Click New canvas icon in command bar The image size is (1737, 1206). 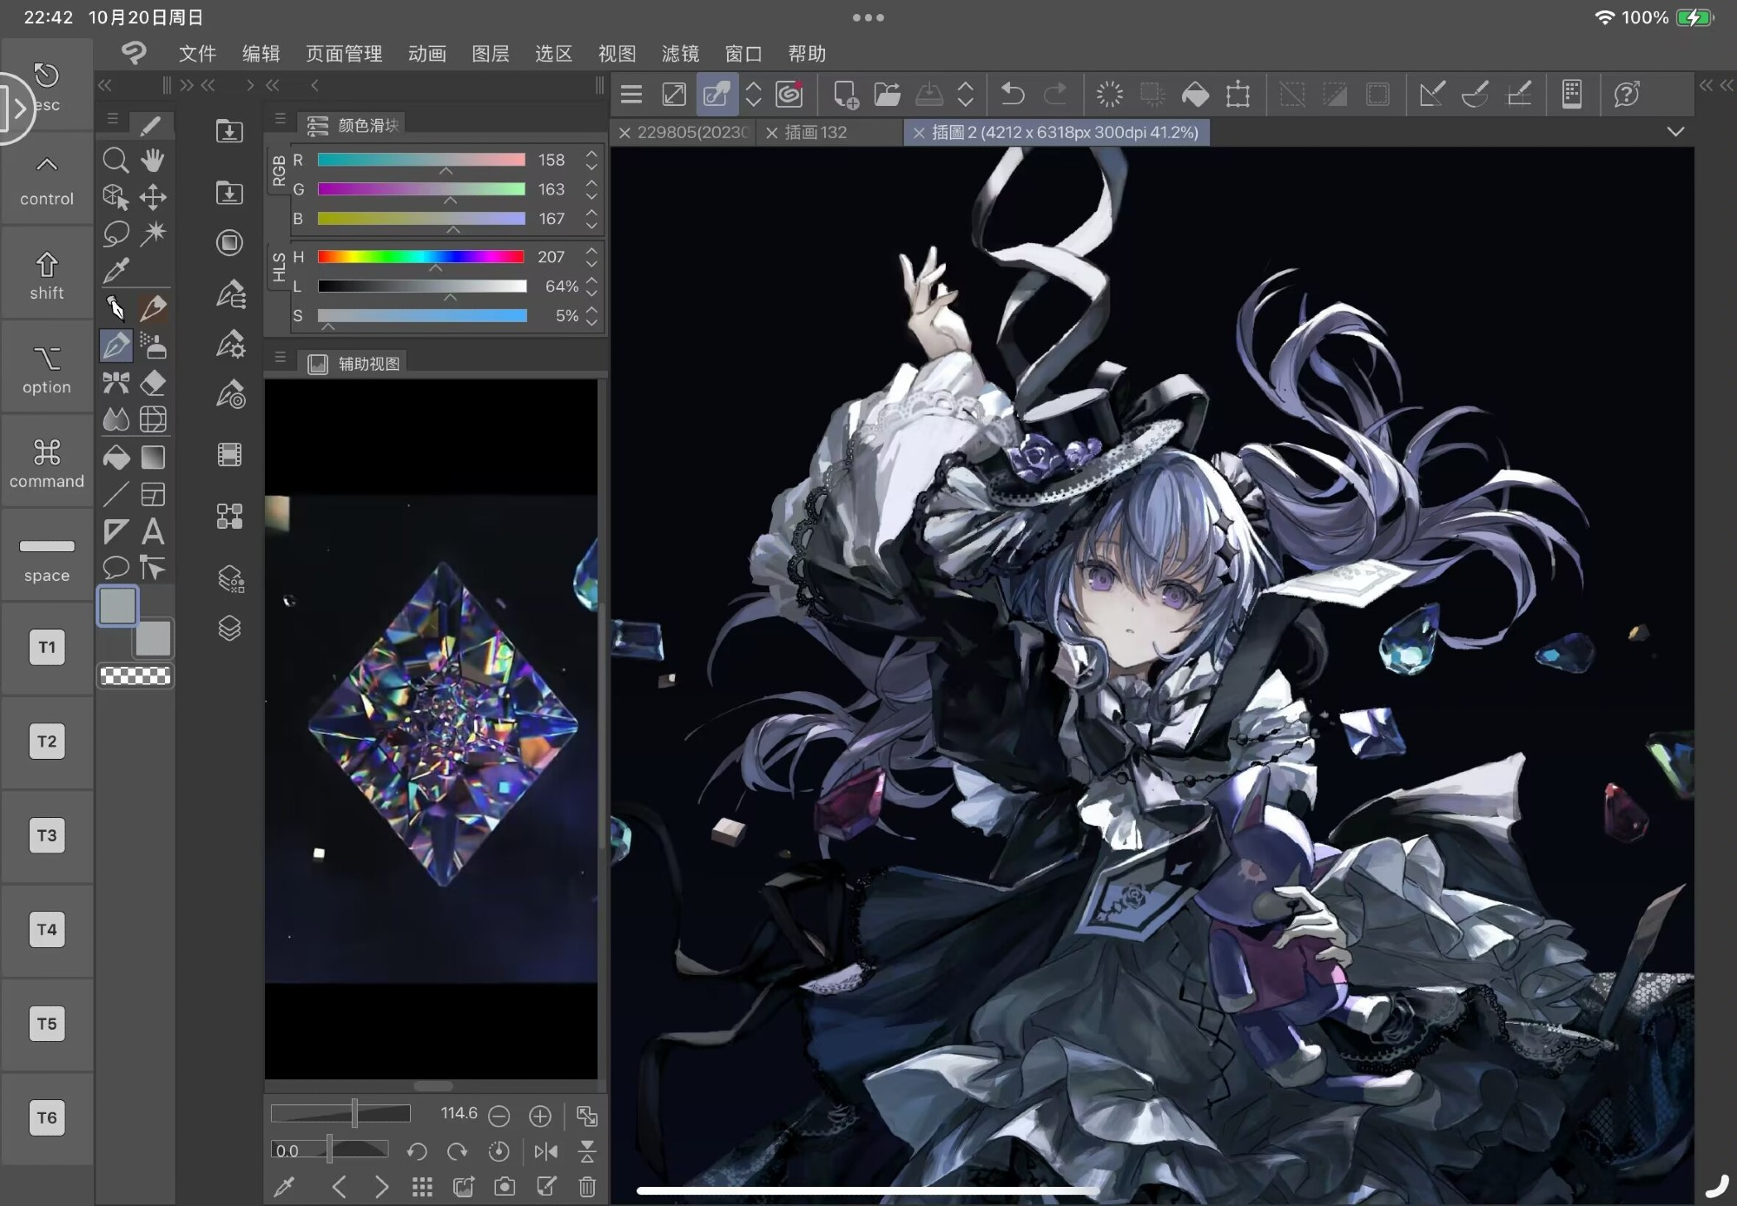coord(845,94)
